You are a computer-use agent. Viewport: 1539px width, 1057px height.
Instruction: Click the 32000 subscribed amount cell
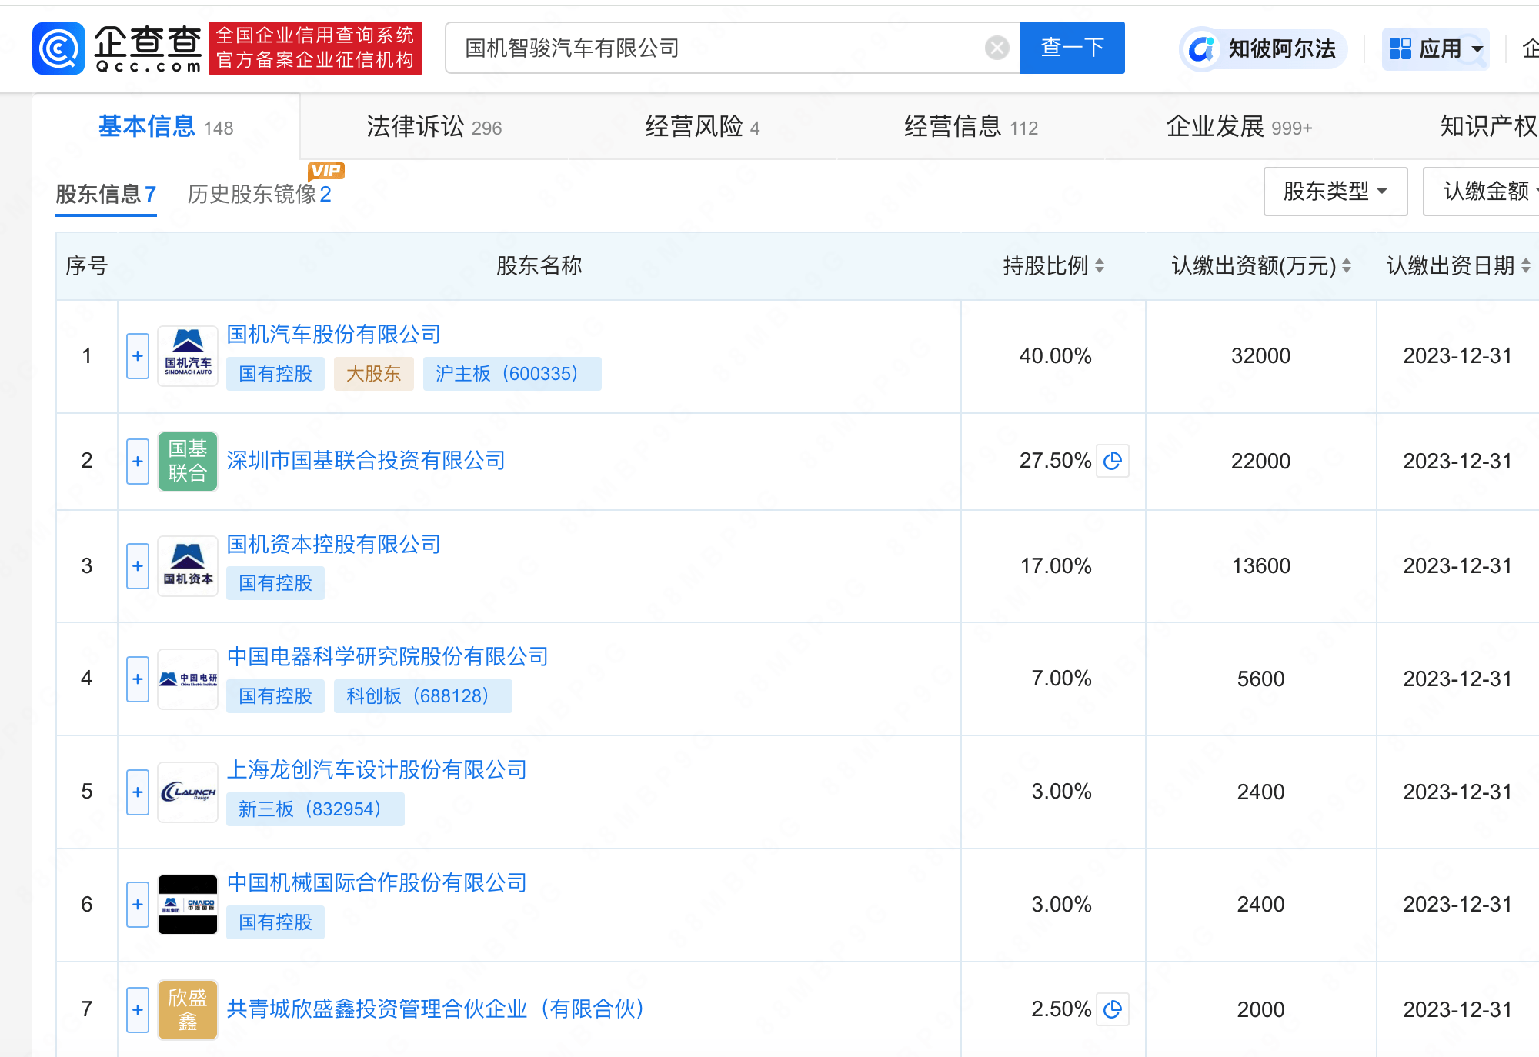(x=1261, y=356)
